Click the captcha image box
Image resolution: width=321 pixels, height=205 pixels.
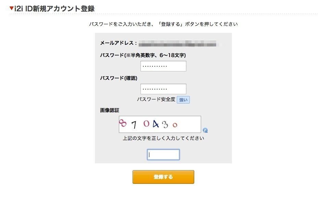pos(160,124)
